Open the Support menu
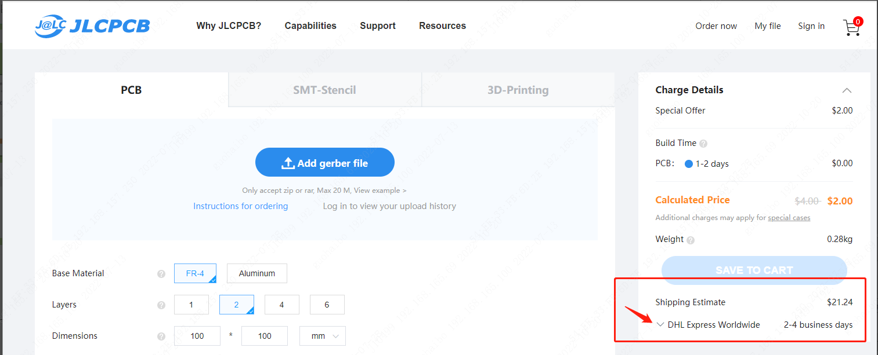The image size is (878, 355). click(378, 25)
